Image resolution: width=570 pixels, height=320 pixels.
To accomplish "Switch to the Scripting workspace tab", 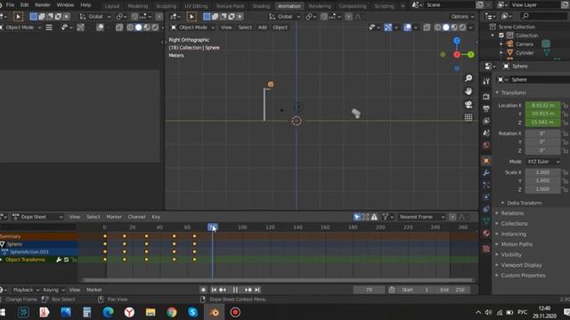I will coord(384,6).
